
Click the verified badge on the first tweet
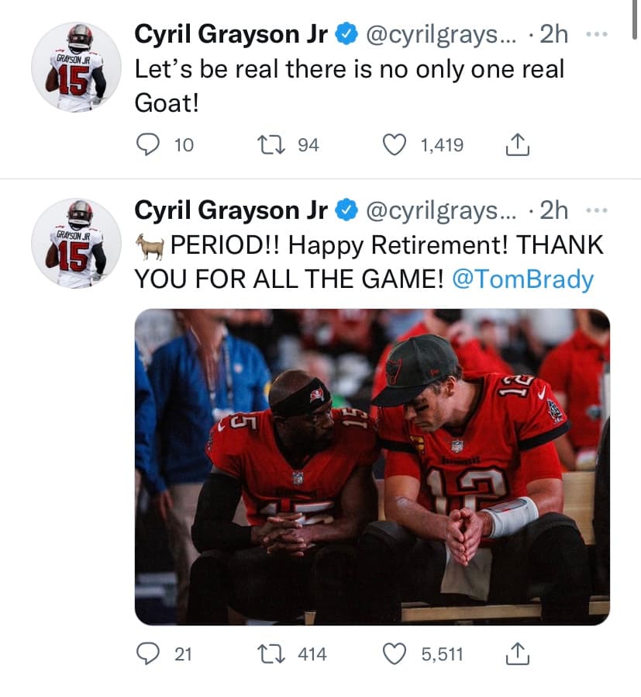(345, 33)
